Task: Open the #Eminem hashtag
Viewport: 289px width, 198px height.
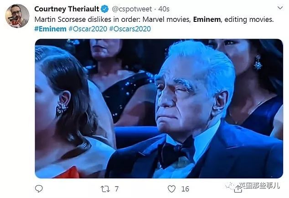Action: (x=50, y=29)
